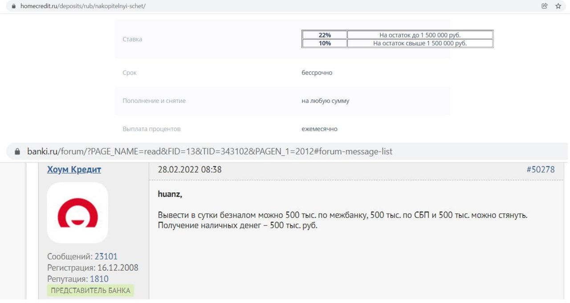Click the text 'Получение наличных денег – 500 тыс. руб.'
The height and width of the screenshot is (303, 570).
click(x=237, y=225)
